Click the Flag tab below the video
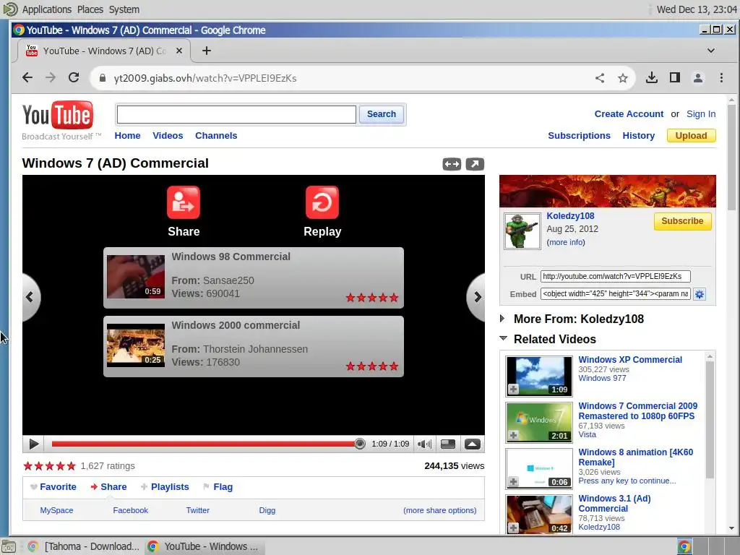 coord(218,486)
